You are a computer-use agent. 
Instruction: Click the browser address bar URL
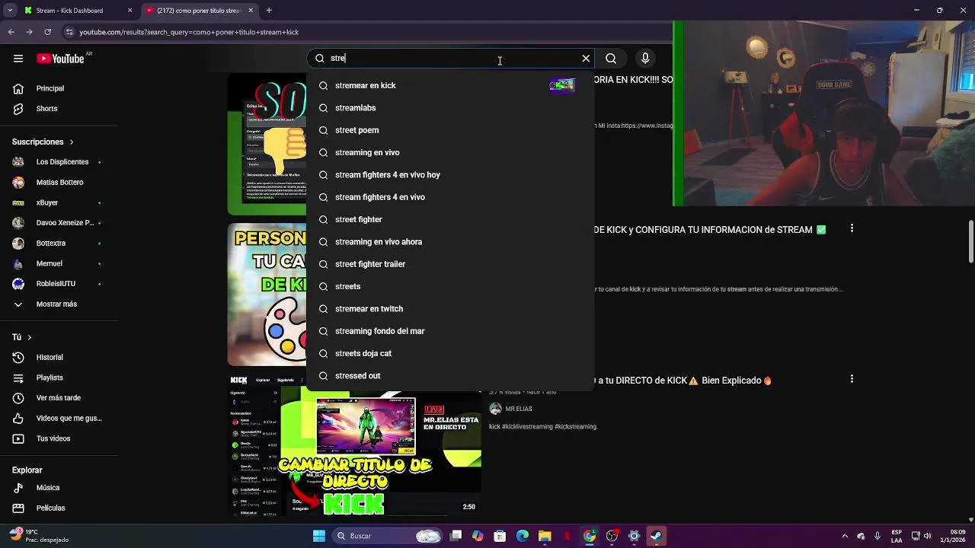tap(189, 32)
